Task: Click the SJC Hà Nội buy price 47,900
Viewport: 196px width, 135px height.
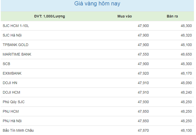Action: click(x=143, y=35)
